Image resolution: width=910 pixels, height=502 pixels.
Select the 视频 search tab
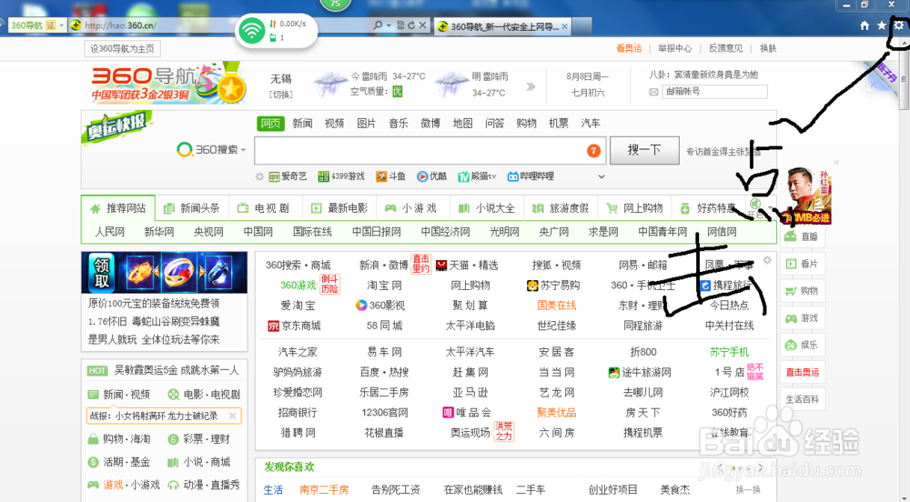click(334, 124)
